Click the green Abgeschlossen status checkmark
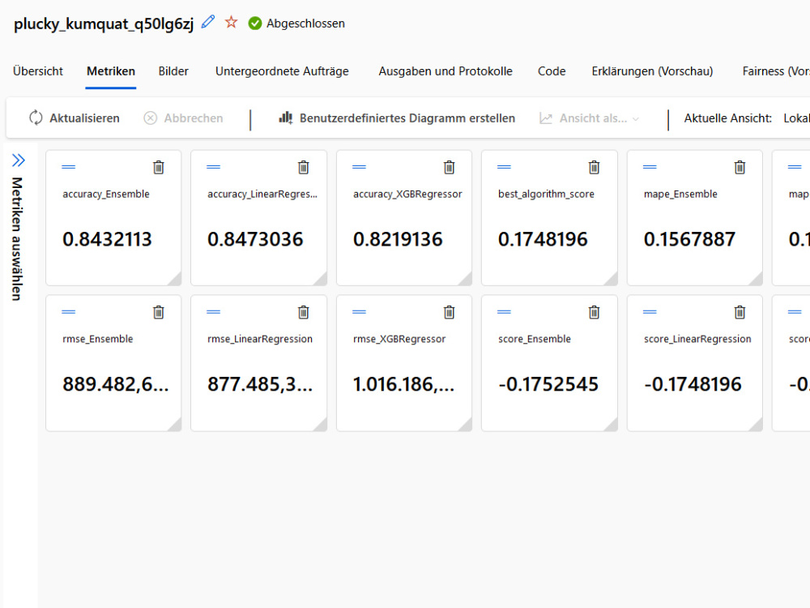The height and width of the screenshot is (608, 810). click(254, 24)
